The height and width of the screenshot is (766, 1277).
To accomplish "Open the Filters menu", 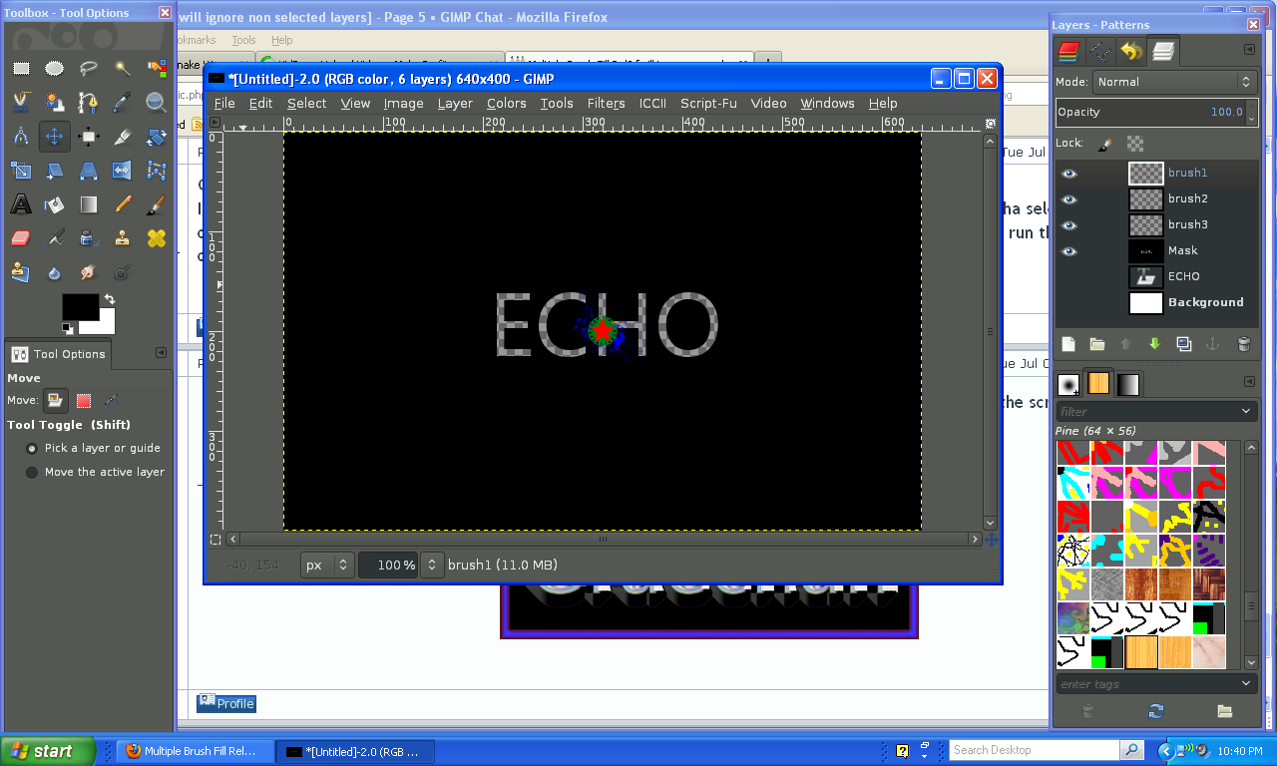I will point(606,103).
